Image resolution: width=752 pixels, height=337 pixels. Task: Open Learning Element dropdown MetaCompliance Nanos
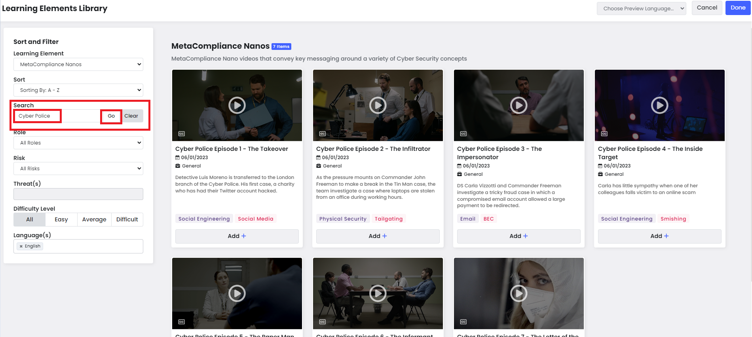78,65
